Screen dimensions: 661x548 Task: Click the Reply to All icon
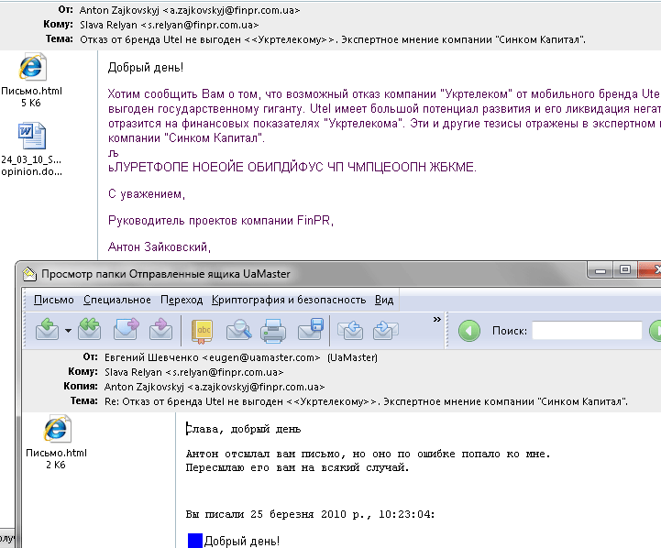click(89, 330)
